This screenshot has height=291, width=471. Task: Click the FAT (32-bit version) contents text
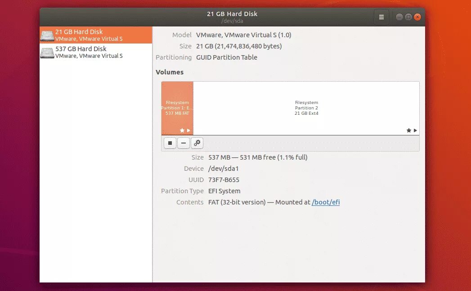coord(237,202)
